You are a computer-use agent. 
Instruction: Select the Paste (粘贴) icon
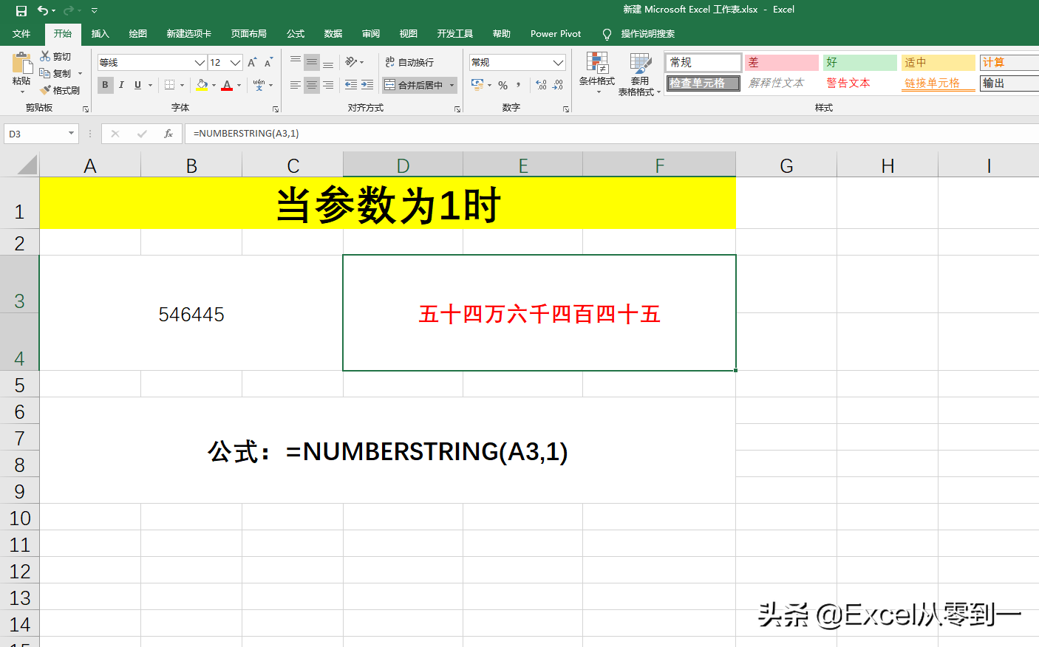(21, 63)
